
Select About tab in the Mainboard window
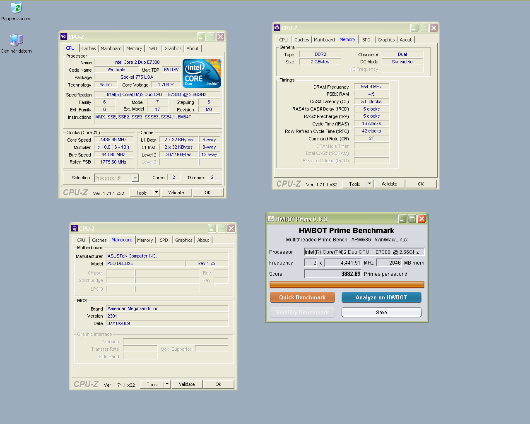pos(203,240)
